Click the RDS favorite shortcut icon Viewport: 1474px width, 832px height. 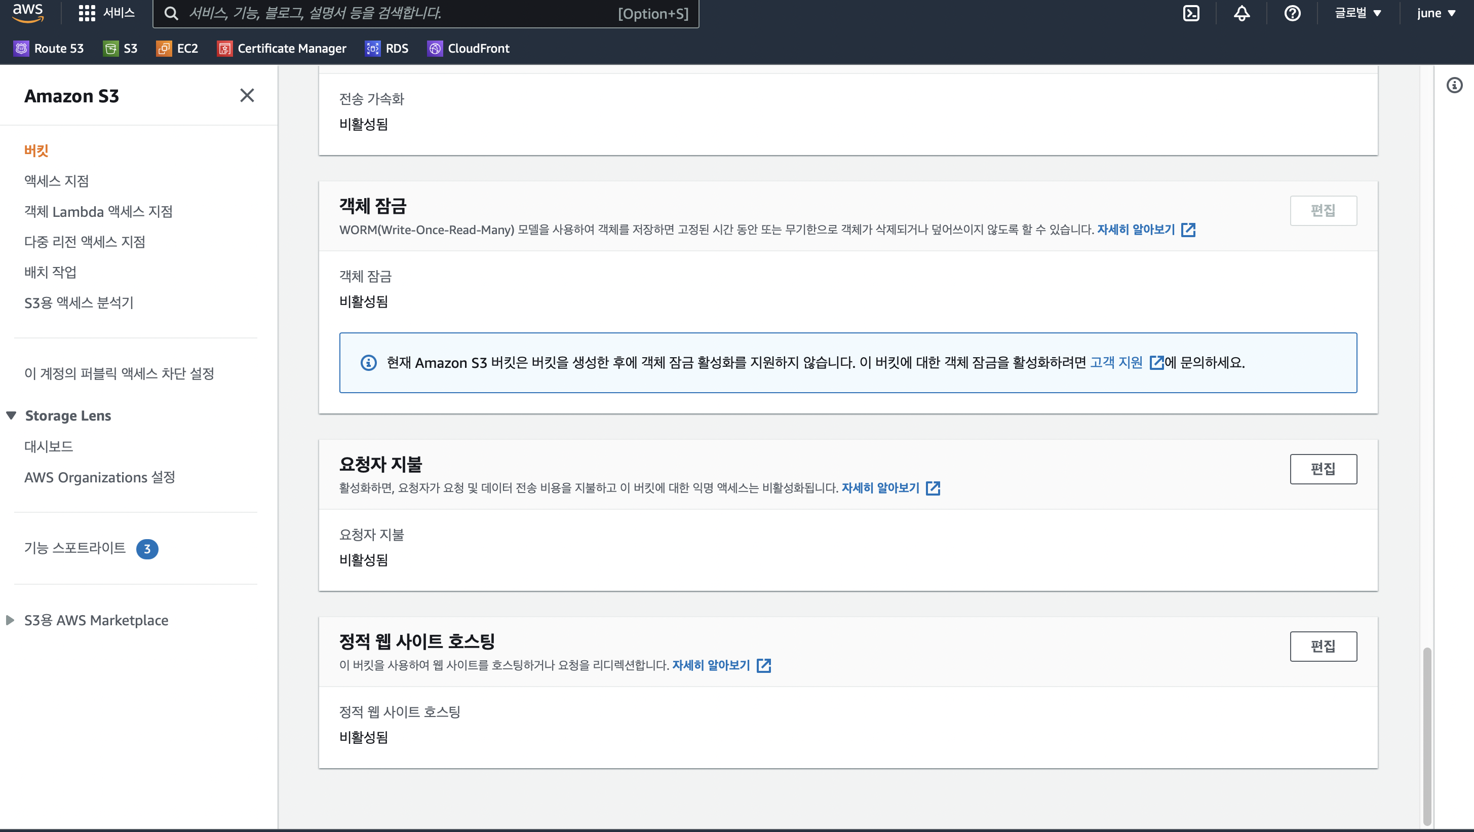[x=372, y=49]
